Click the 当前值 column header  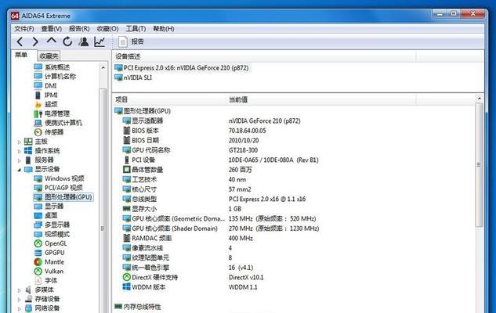(x=321, y=100)
